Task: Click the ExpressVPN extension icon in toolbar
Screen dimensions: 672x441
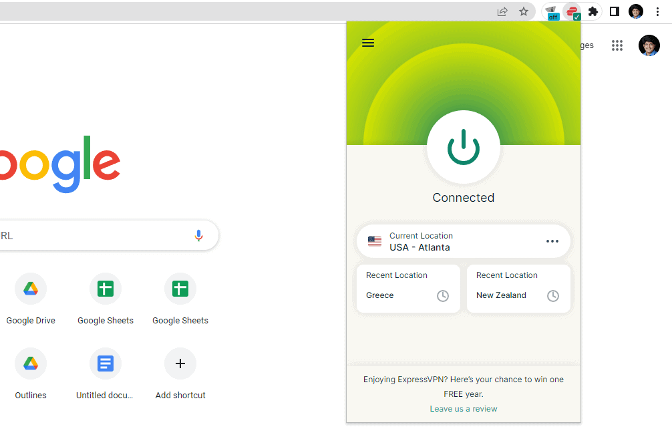Action: (x=573, y=11)
